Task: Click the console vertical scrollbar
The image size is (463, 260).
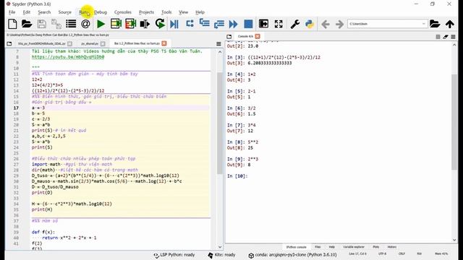Action: click(x=454, y=122)
